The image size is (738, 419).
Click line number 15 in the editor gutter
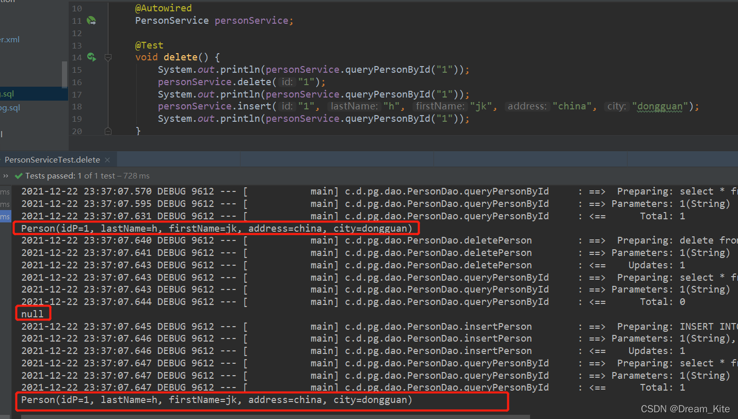(x=76, y=70)
